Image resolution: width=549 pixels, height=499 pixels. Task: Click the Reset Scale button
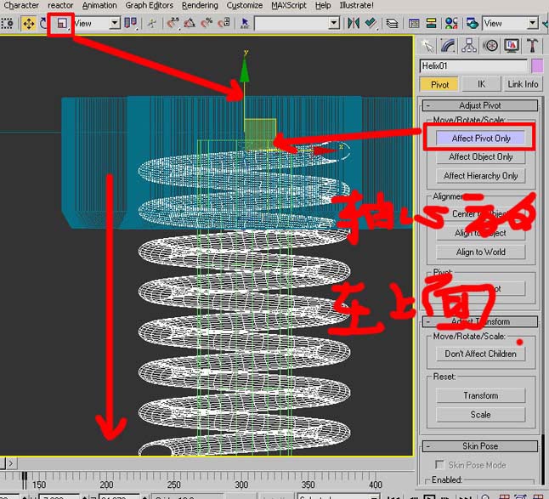[481, 415]
